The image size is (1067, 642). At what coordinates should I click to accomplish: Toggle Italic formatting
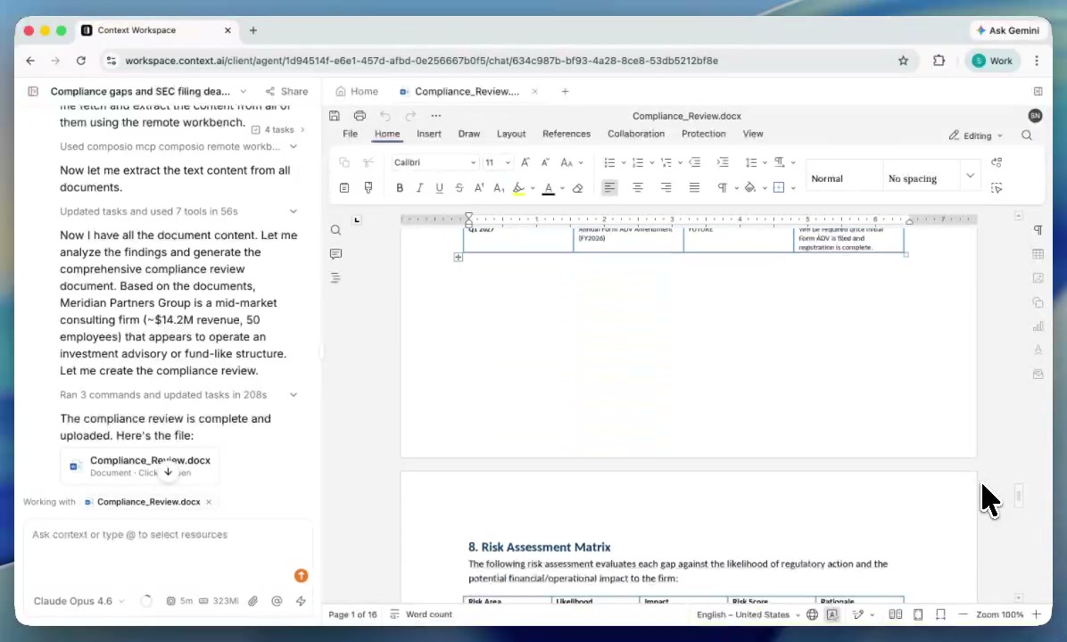[x=419, y=188]
